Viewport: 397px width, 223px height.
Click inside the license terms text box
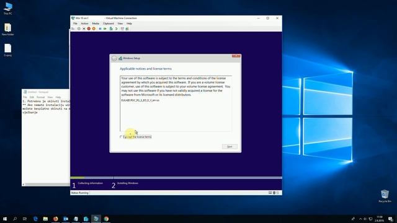coord(176,103)
